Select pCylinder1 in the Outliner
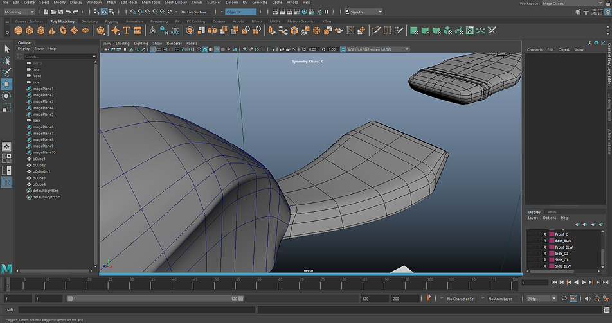This screenshot has height=323, width=612. point(41,171)
